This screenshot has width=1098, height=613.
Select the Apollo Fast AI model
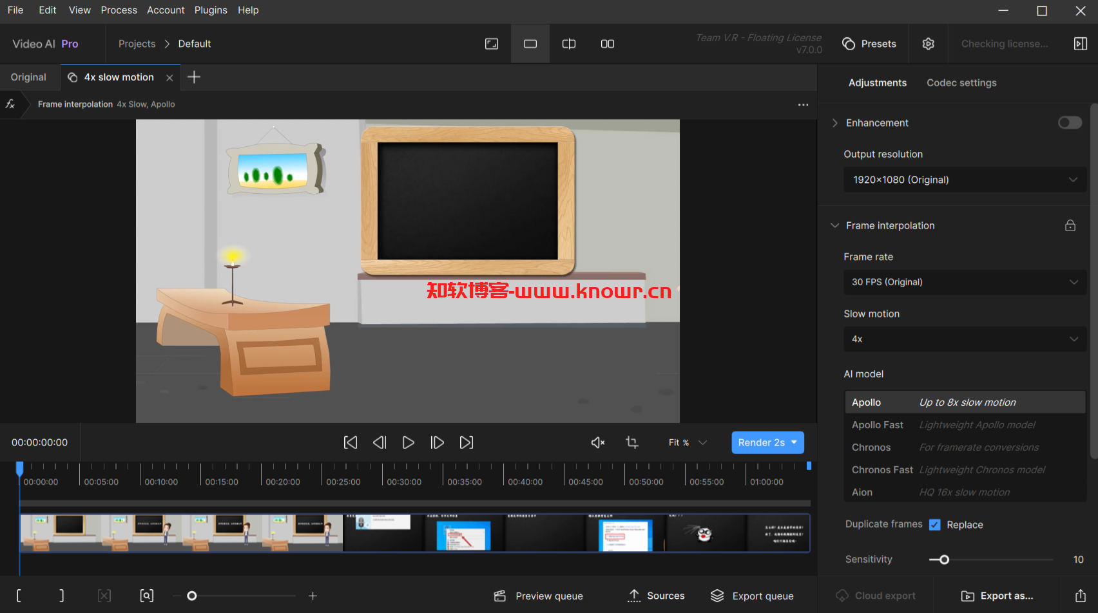(x=965, y=425)
